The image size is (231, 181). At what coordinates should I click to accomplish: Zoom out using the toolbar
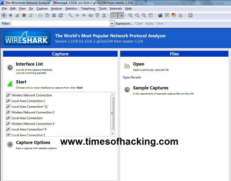pyautogui.click(x=137, y=15)
